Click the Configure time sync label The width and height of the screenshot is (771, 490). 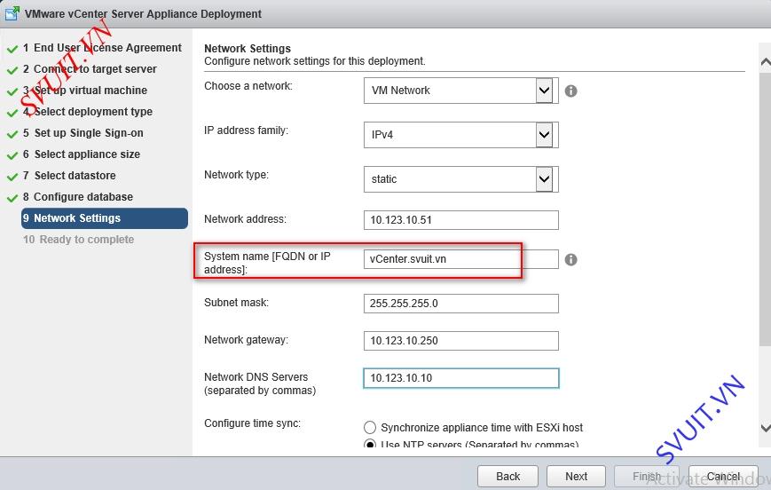[x=252, y=423]
